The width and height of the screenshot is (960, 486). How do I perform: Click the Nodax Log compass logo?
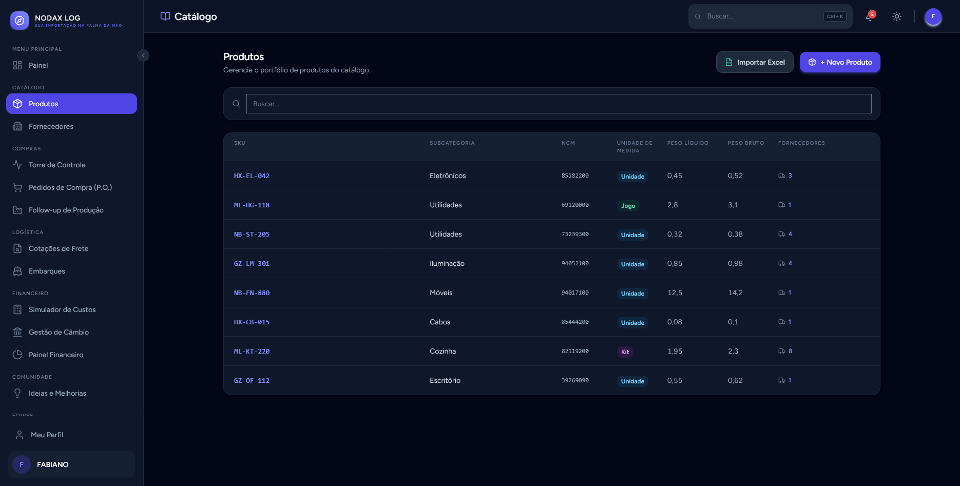click(20, 21)
